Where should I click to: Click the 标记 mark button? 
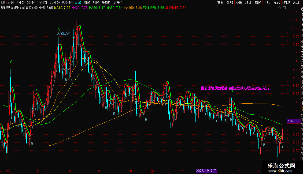point(276,2)
